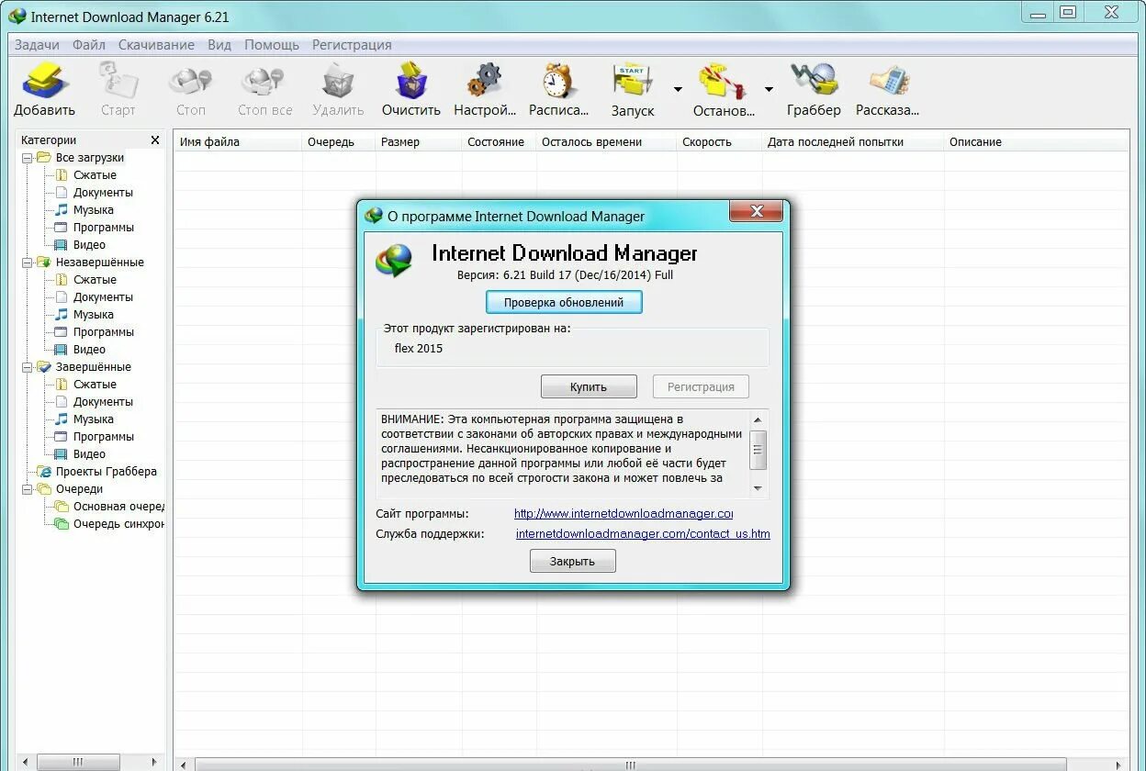The image size is (1146, 771).
Task: Select Программы under Завершённые
Action: [x=104, y=437]
